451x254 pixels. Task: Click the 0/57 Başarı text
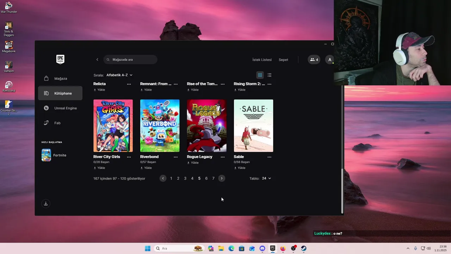(x=148, y=162)
